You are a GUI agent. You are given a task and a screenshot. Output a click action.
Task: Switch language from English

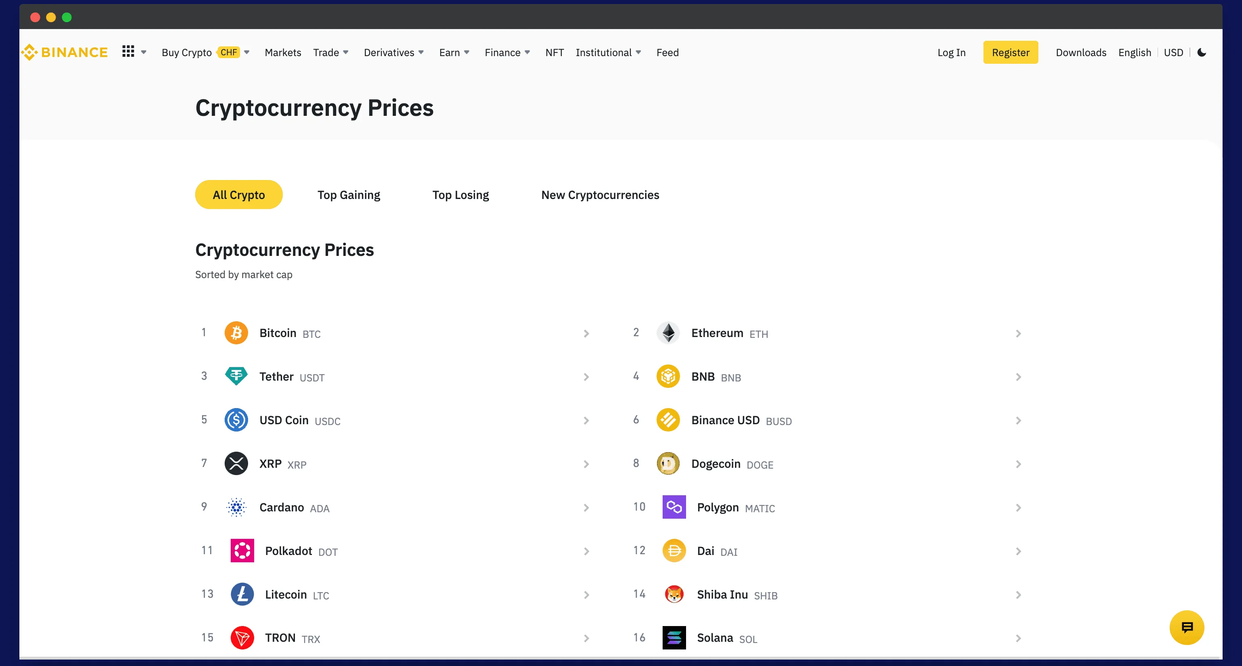click(x=1135, y=52)
